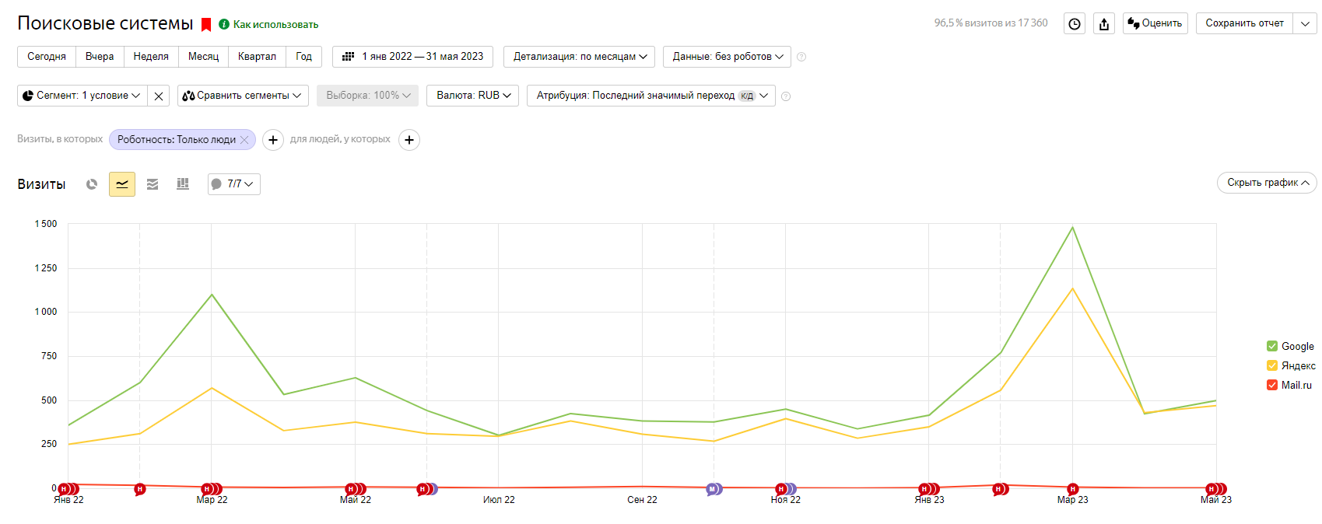Click the 'Оценить' feedback button

pos(1155,23)
